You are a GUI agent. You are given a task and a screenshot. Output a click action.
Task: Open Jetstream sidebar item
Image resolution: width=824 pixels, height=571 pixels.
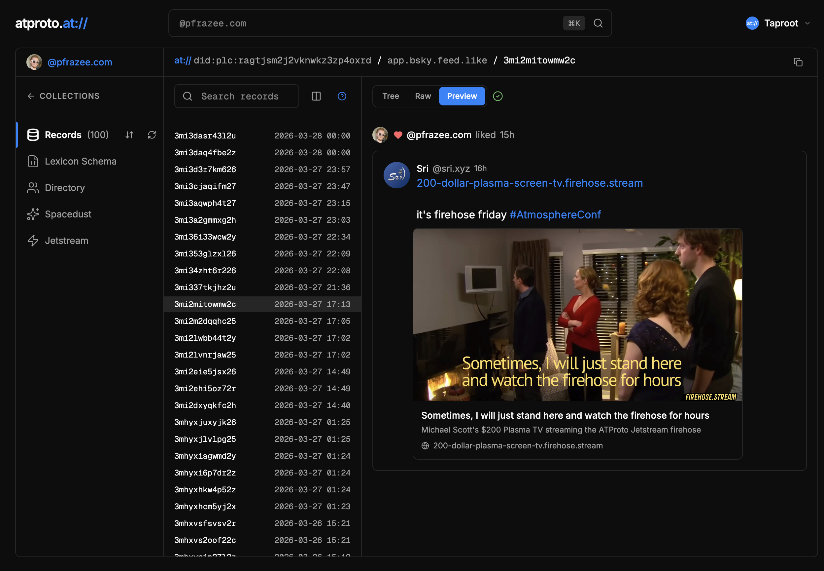[66, 241]
